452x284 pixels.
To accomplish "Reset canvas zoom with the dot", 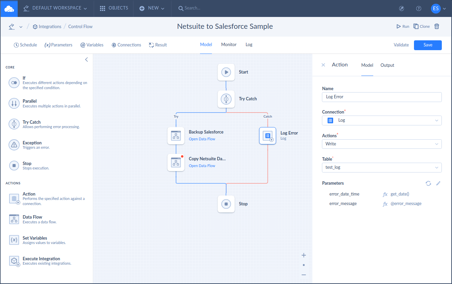I will 304,265.
